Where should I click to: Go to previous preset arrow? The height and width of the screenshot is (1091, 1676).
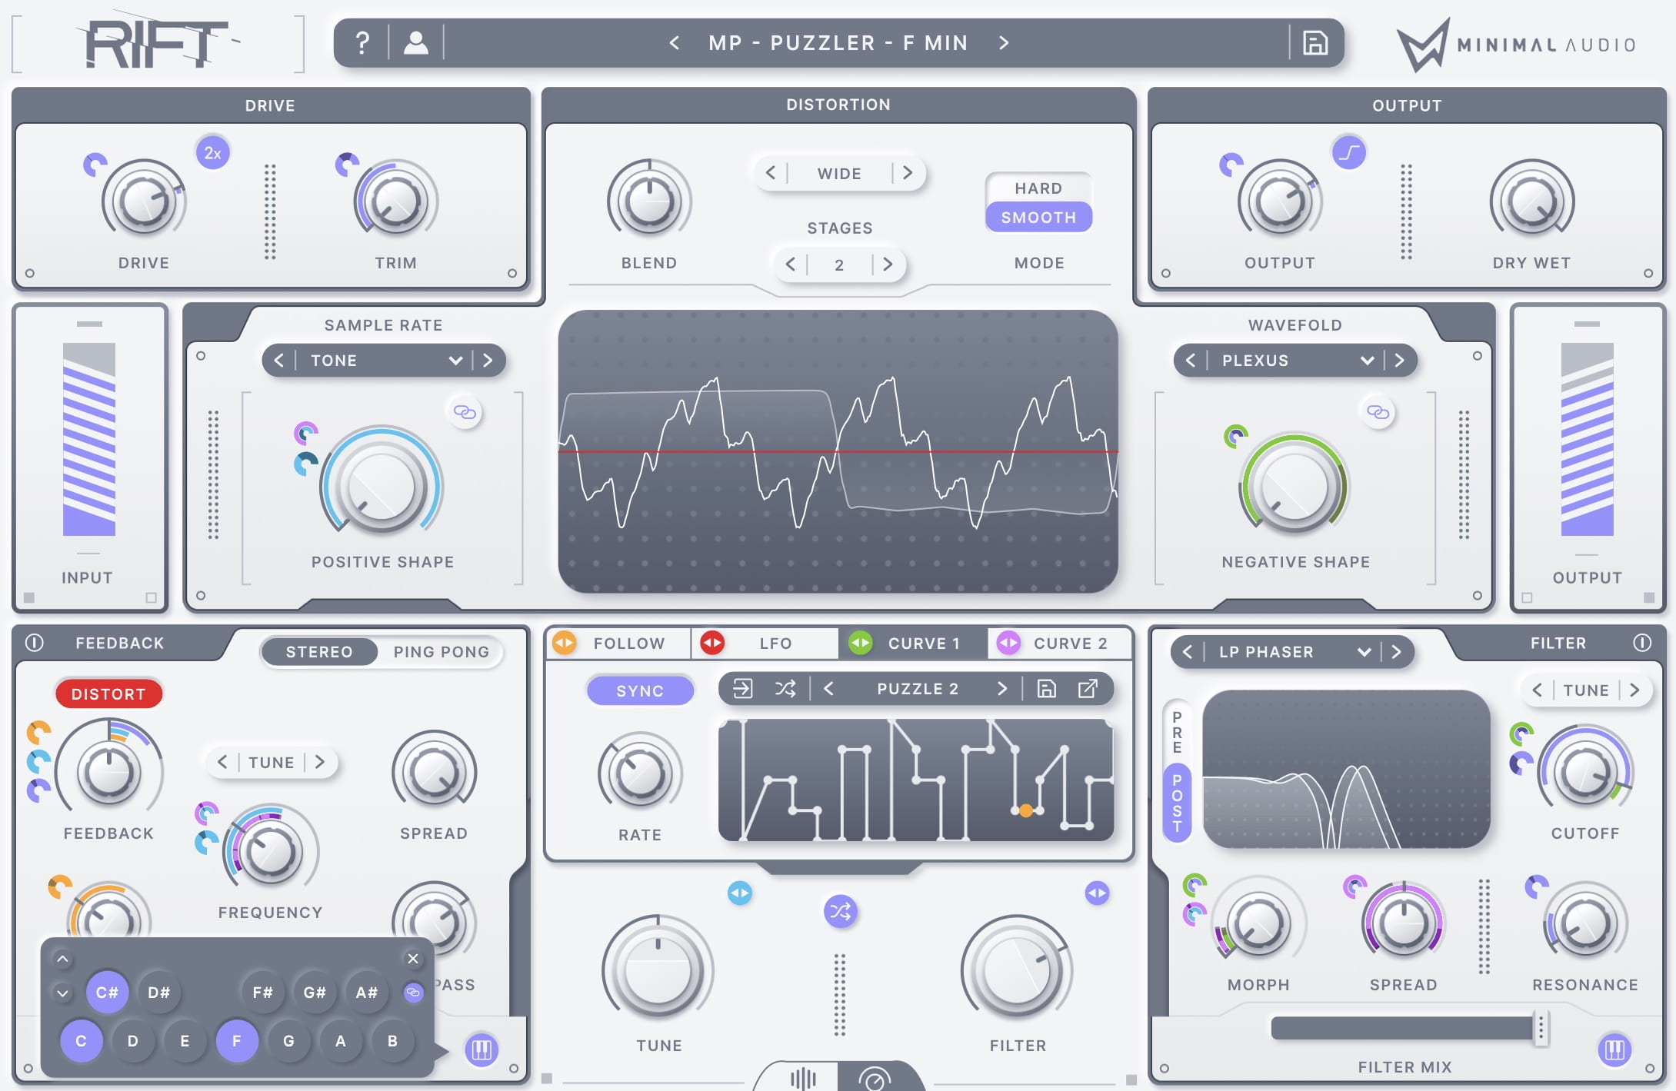(674, 43)
